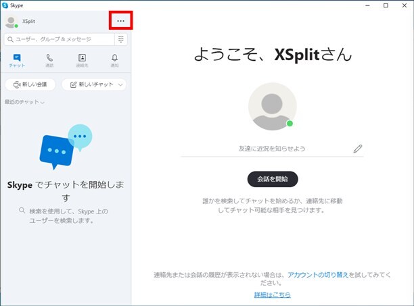Click the 友達に近況を知らせよう status field
414x306 pixels.
272,149
